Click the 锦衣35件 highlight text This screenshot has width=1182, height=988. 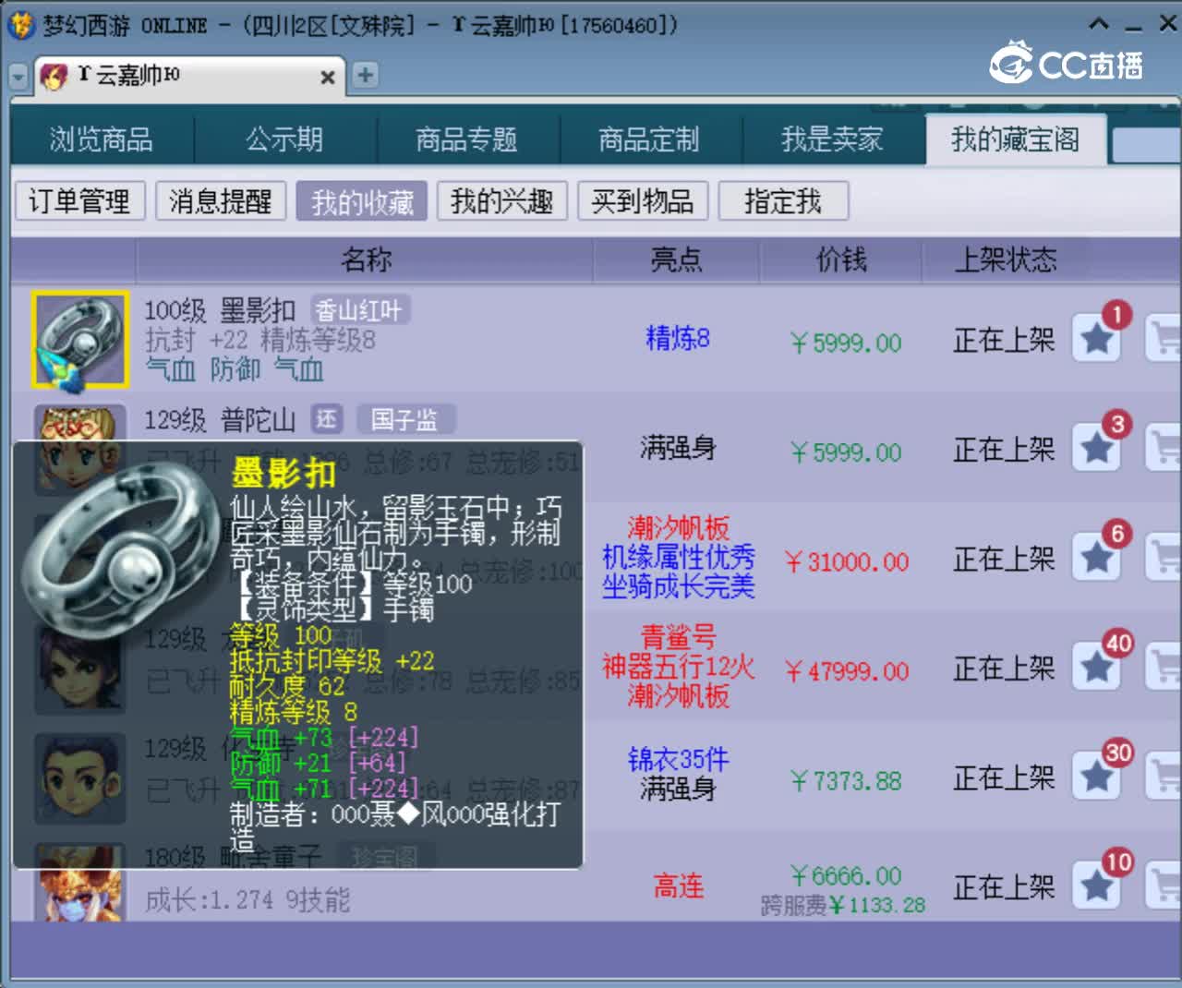tap(679, 759)
